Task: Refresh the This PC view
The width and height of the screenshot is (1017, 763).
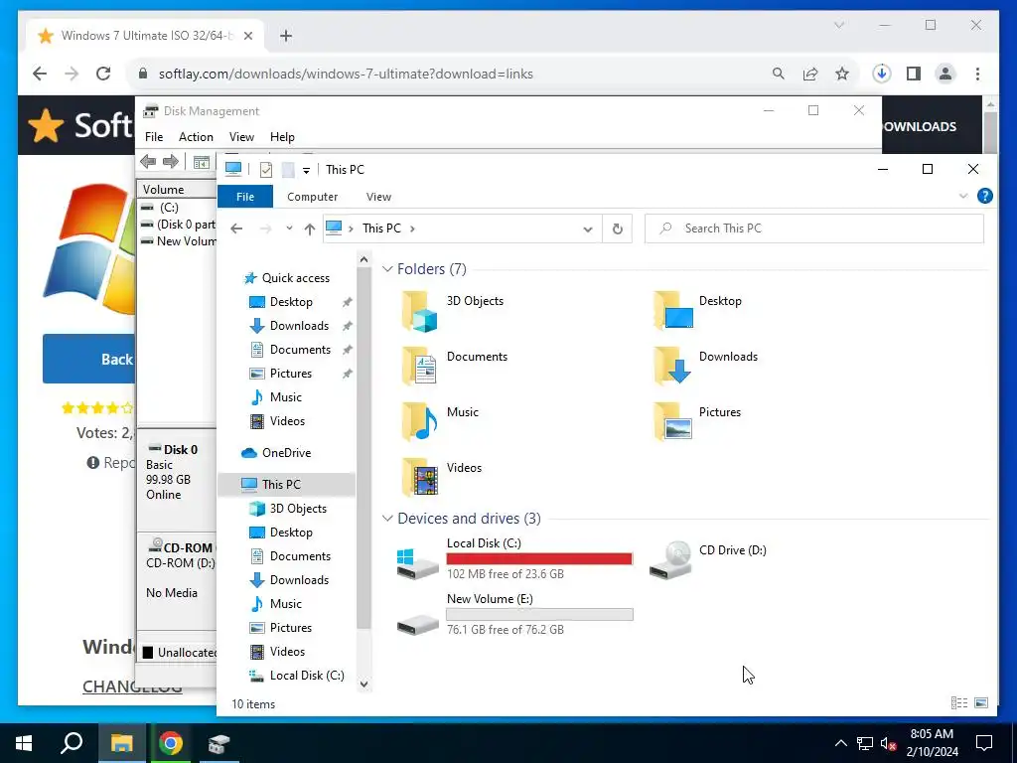Action: [618, 229]
